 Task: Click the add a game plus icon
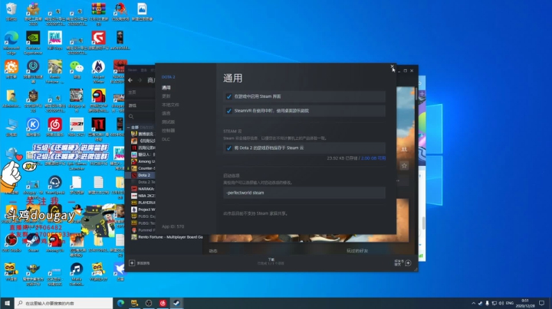[x=132, y=262]
